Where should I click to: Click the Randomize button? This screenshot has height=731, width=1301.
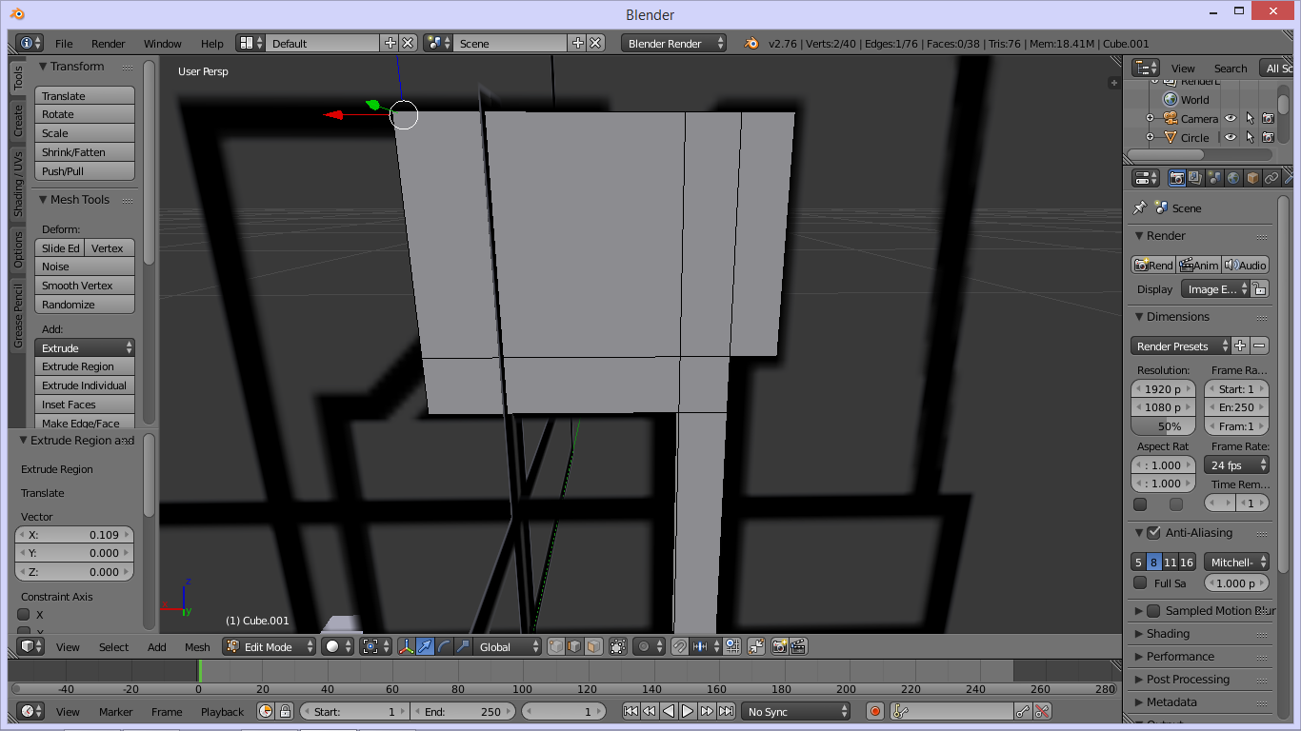tap(85, 304)
